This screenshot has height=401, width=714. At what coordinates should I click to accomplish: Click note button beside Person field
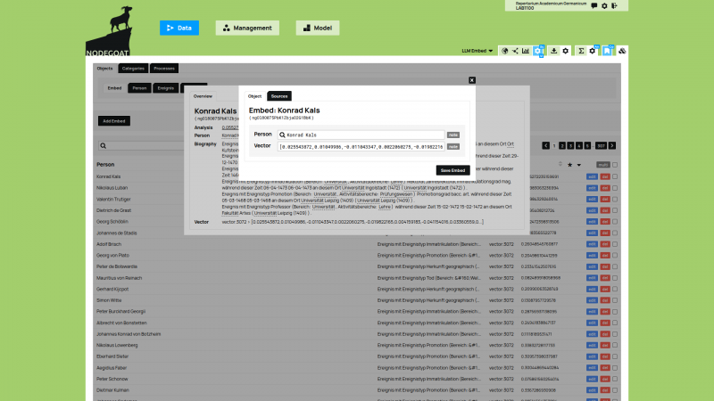coord(453,135)
